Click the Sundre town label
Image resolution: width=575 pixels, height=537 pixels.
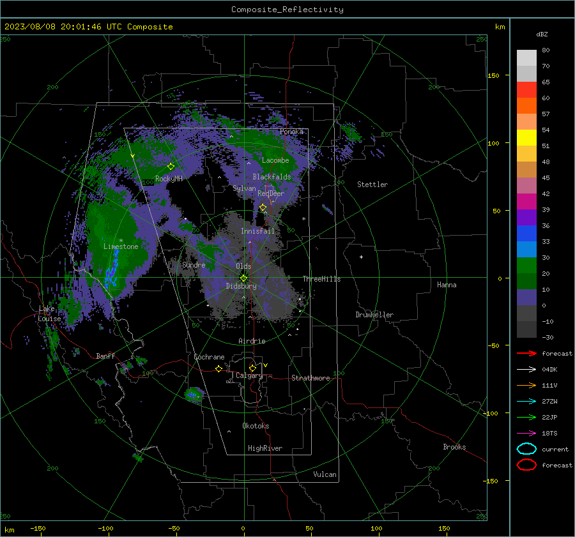[194, 264]
